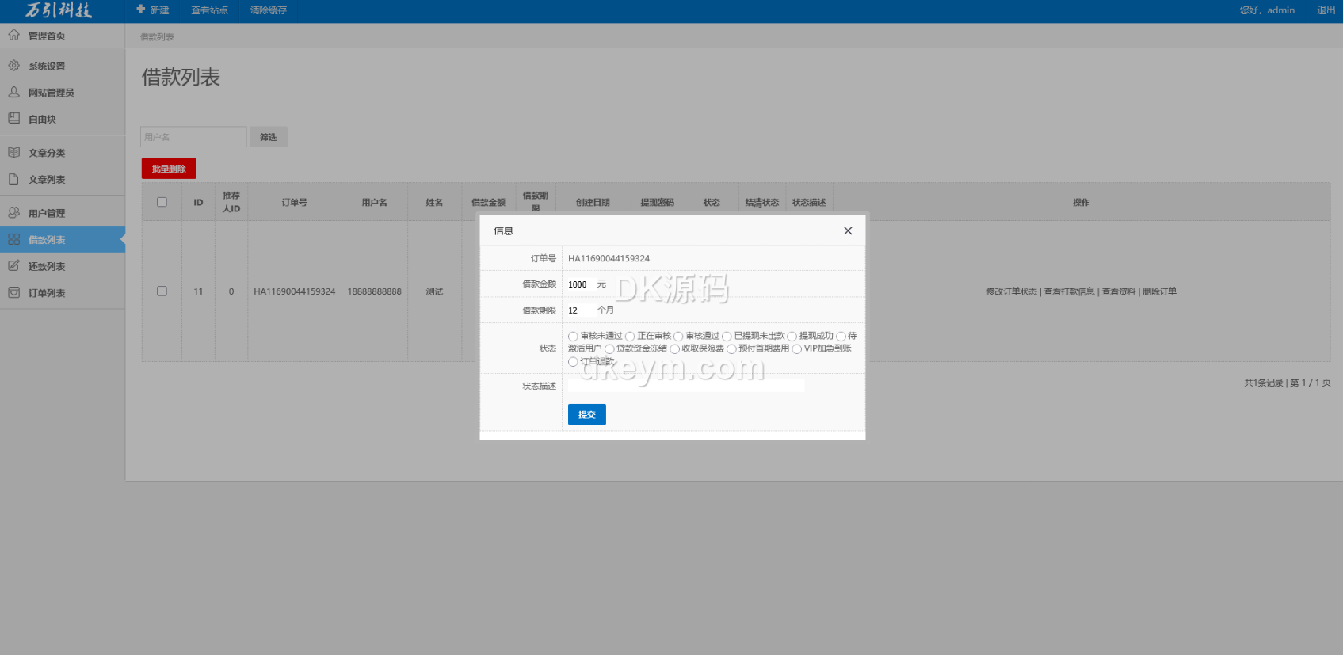Click the 退出 logout link
The image size is (1343, 655).
[x=1326, y=10]
